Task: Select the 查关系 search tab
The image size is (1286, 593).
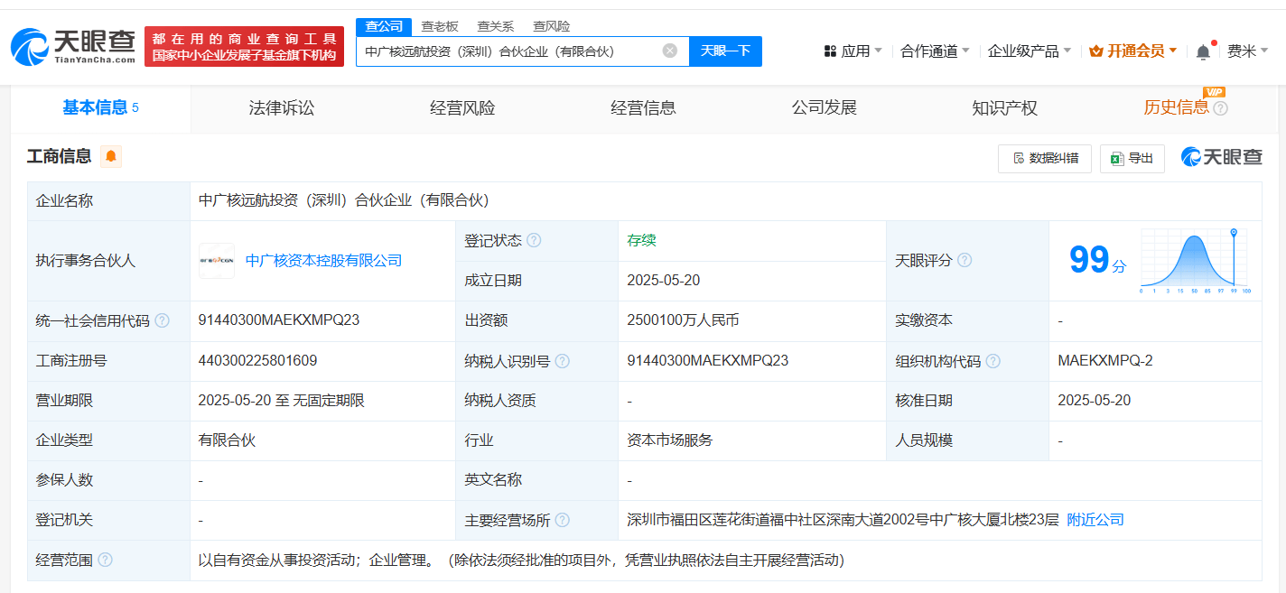Action: [x=496, y=26]
